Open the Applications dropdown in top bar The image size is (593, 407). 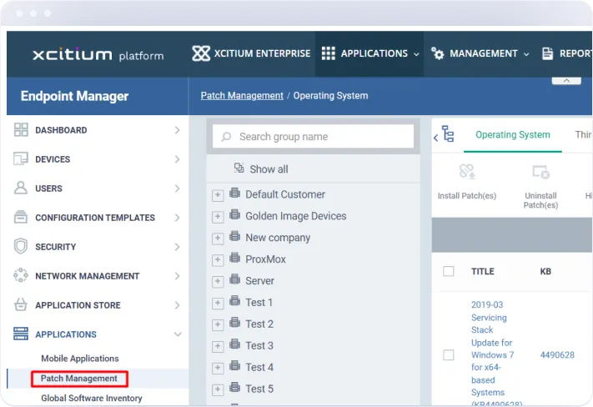tap(369, 53)
